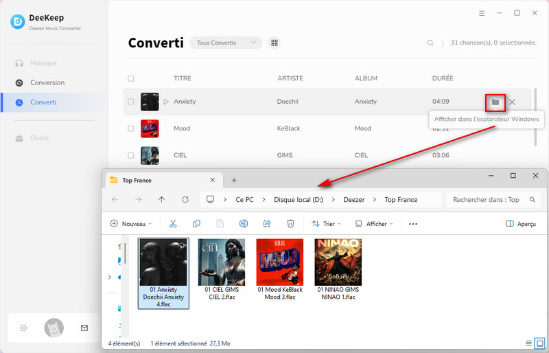Open Outils in the DeeKeep sidebar
This screenshot has width=549, height=353.
[x=32, y=138]
